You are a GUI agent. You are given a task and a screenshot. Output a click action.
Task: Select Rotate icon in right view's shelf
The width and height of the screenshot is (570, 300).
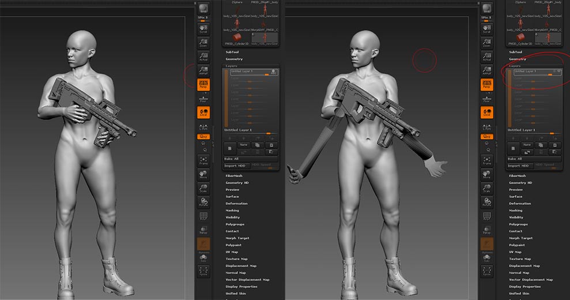point(487,202)
